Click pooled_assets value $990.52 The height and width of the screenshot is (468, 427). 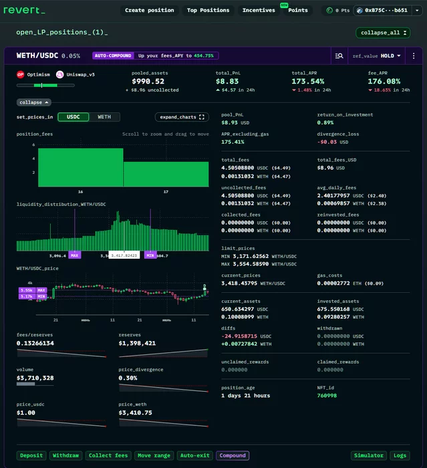point(148,82)
